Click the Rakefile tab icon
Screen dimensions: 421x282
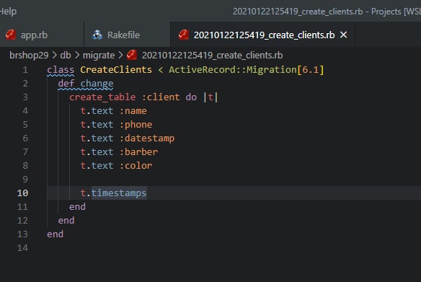tap(97, 35)
